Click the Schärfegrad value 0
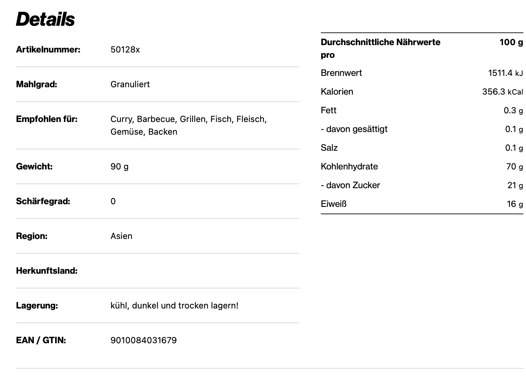The image size is (526, 381). point(113,202)
